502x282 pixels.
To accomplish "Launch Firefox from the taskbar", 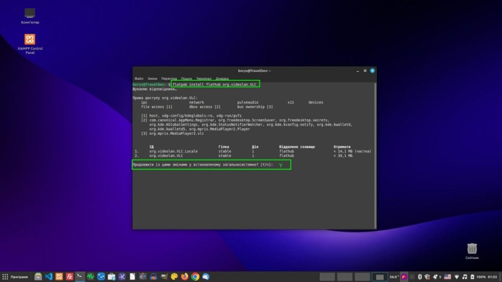I will pyautogui.click(x=185, y=277).
